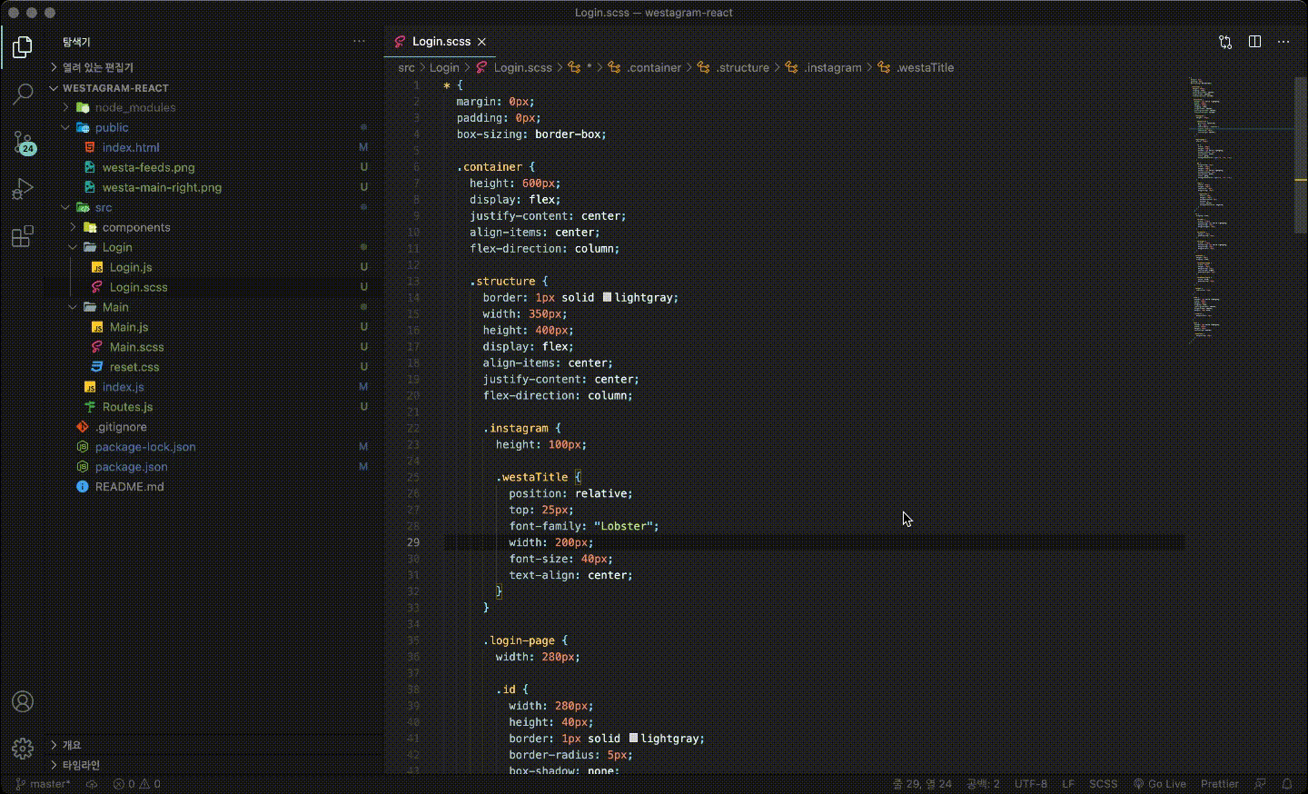
Task: Select Login.scss in file tree
Action: [x=213, y=287]
